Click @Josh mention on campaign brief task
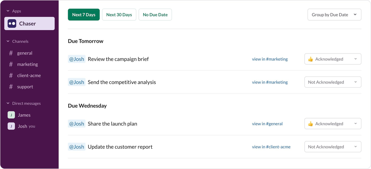This screenshot has height=169, width=371. [77, 59]
